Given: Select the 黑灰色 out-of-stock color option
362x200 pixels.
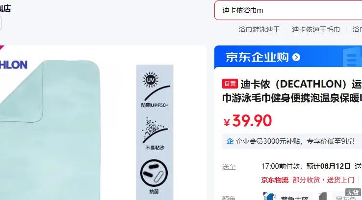Looking at the screenshot, I should point(338,196).
